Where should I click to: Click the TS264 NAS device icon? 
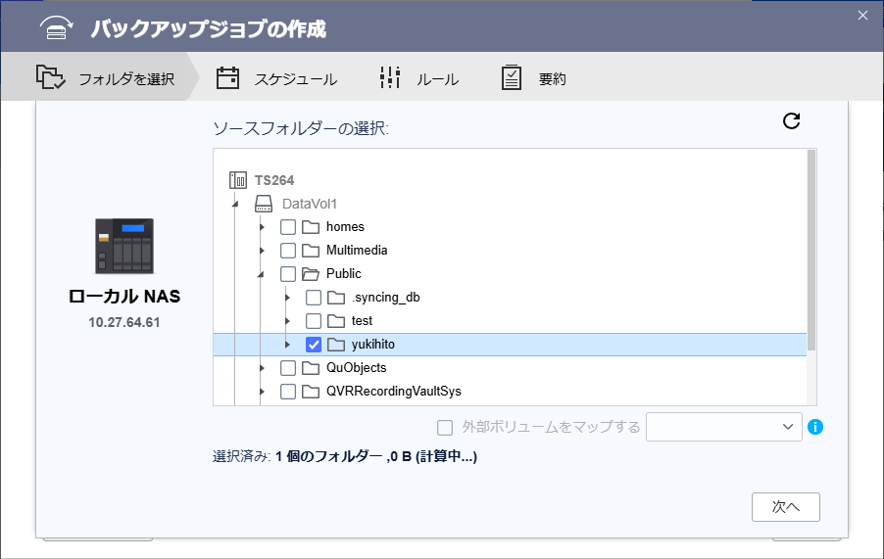point(238,180)
